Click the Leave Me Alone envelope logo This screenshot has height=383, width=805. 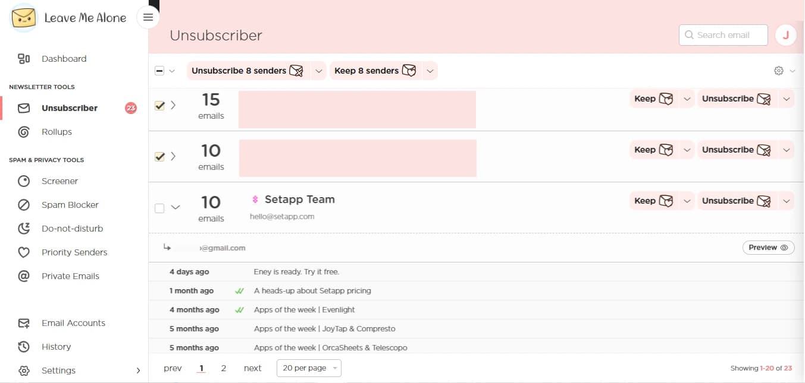(x=24, y=18)
